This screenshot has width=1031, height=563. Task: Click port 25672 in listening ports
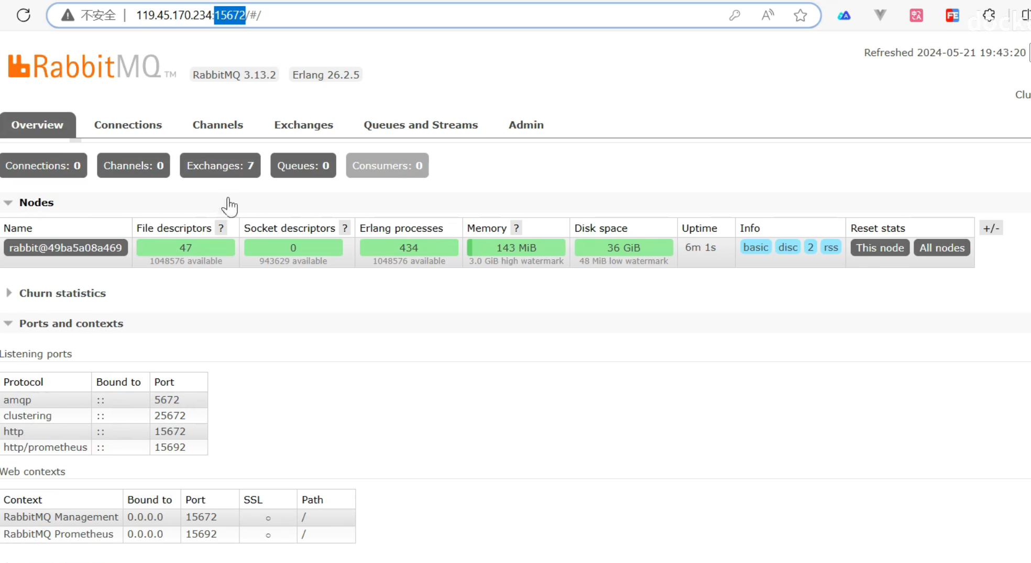click(170, 416)
